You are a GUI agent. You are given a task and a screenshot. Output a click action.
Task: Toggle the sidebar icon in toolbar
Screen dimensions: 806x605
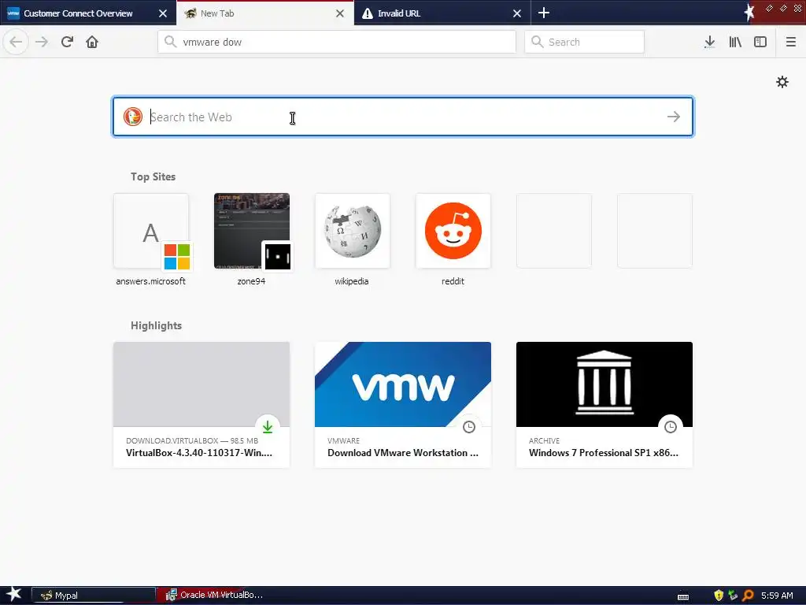coord(760,43)
